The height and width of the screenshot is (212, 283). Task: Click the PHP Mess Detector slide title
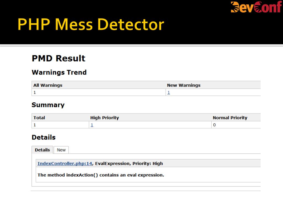point(91,24)
